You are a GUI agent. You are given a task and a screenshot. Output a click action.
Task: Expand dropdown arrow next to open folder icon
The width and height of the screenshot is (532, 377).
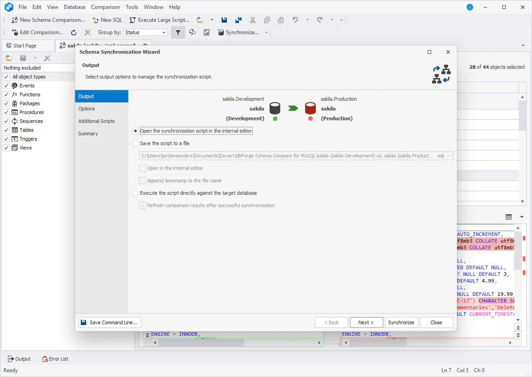click(x=212, y=20)
